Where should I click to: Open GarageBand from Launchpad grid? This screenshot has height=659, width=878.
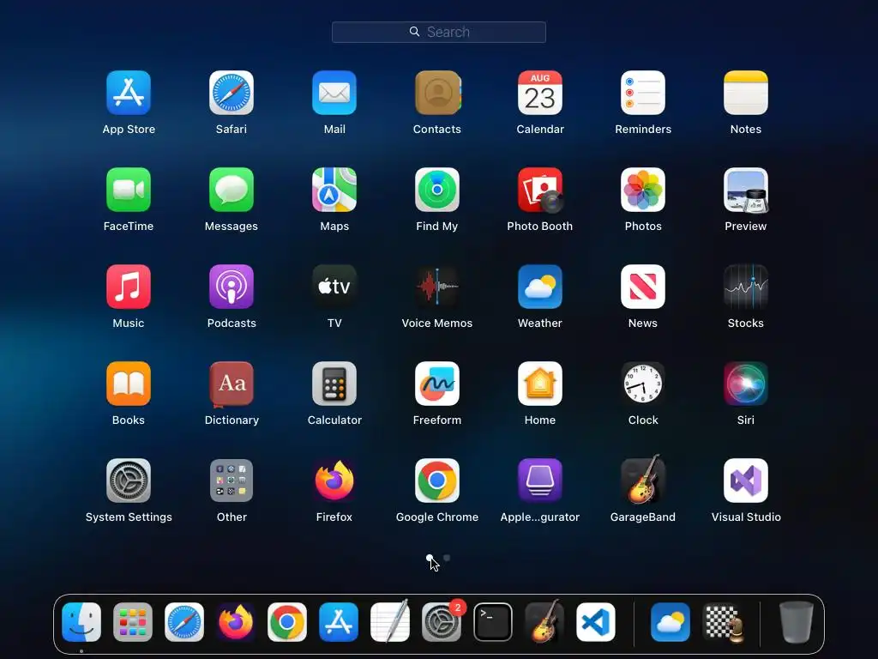tap(643, 481)
